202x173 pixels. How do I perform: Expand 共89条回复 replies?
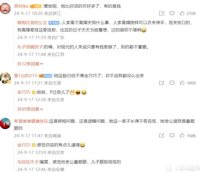(x=30, y=109)
